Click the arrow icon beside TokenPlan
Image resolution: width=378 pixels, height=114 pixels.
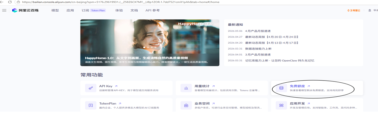(x=120, y=104)
